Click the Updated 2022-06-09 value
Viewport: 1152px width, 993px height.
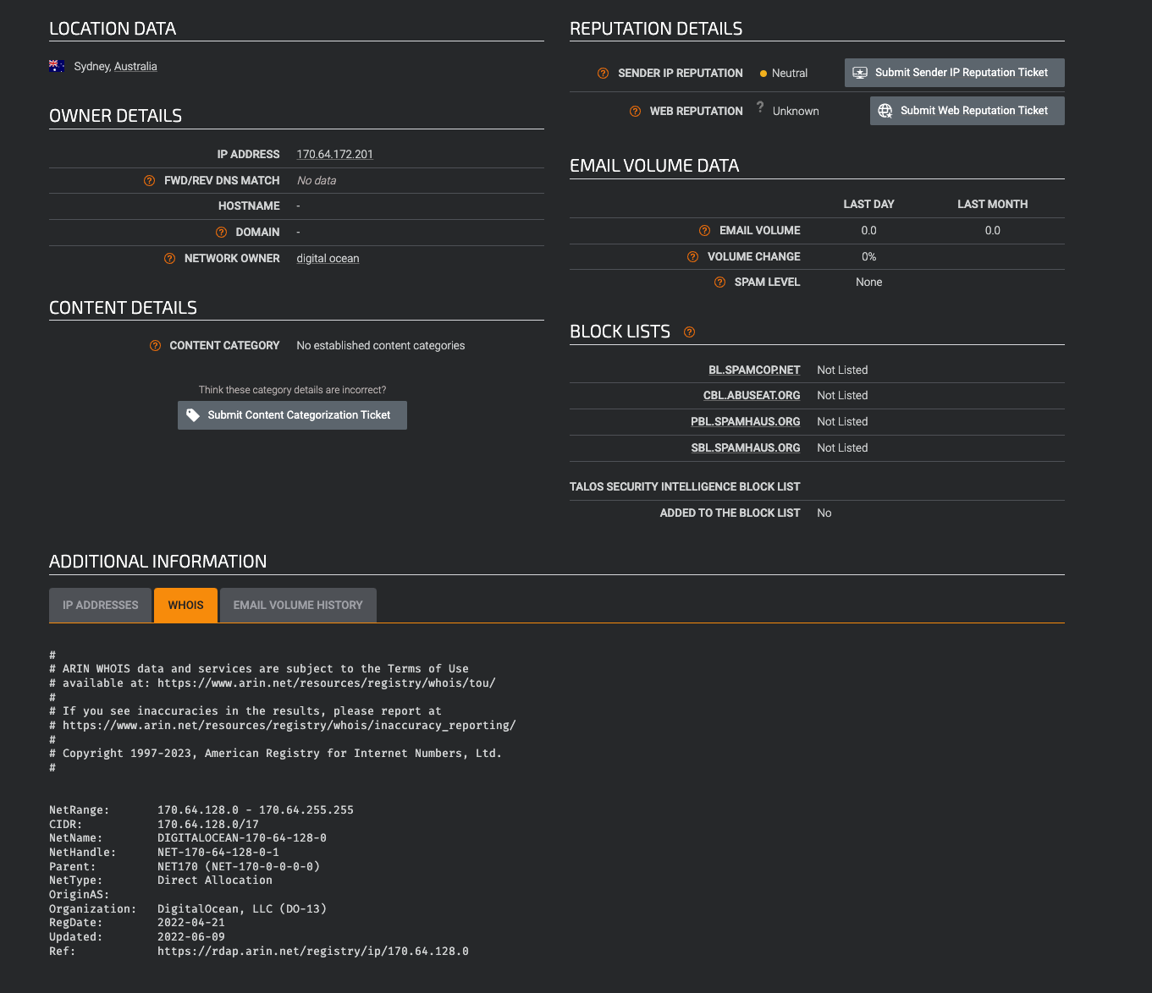click(191, 937)
